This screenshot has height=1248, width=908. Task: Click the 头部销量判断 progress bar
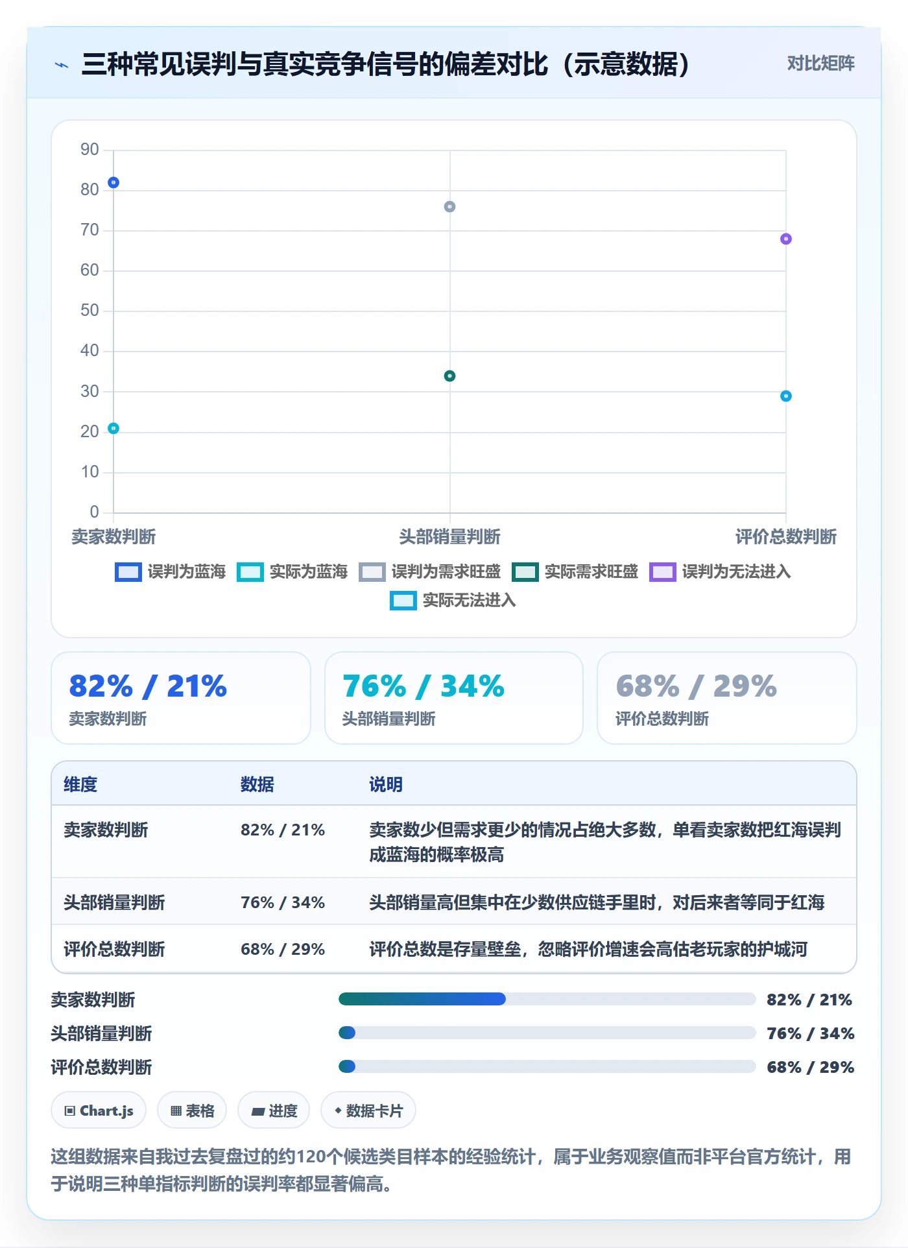coord(547,1033)
